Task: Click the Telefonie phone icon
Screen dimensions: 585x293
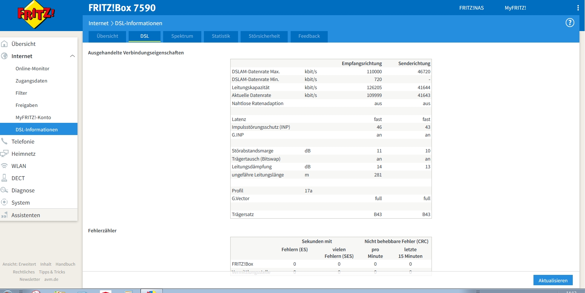Action: point(4,141)
